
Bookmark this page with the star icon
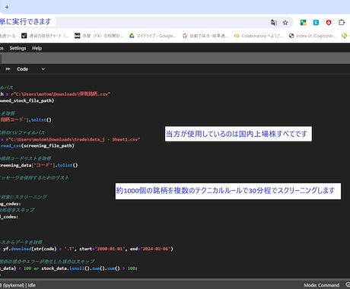pos(285,23)
